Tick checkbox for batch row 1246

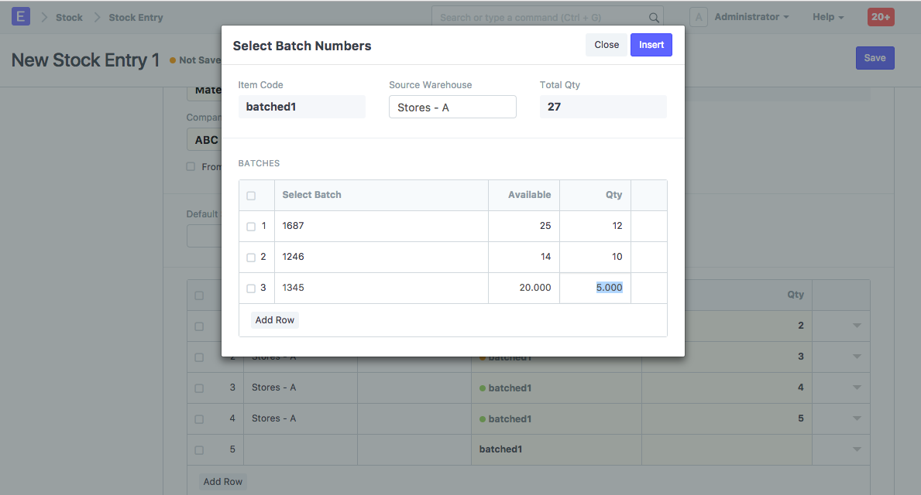coord(251,258)
